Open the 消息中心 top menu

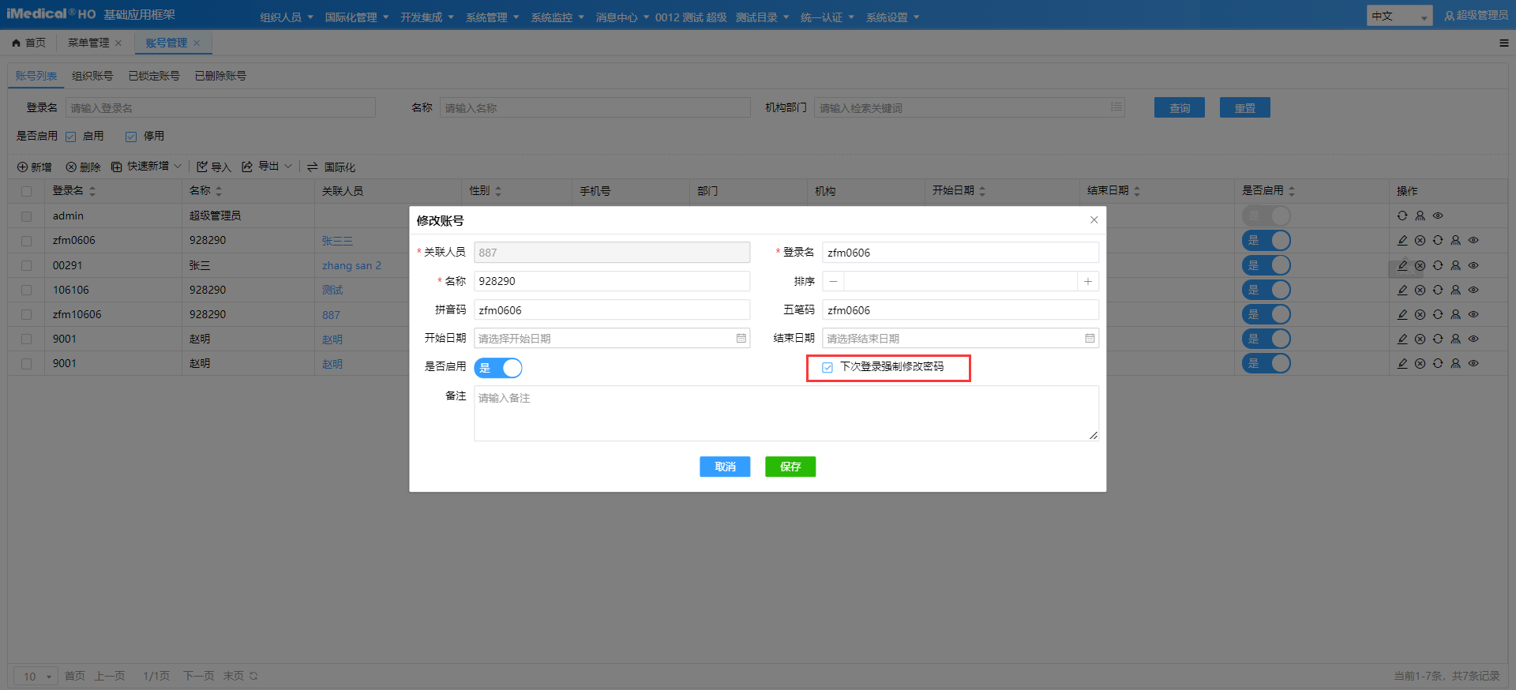[x=622, y=17]
